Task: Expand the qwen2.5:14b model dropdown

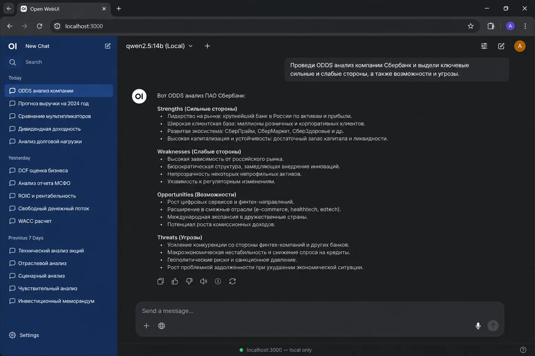Action: point(159,46)
